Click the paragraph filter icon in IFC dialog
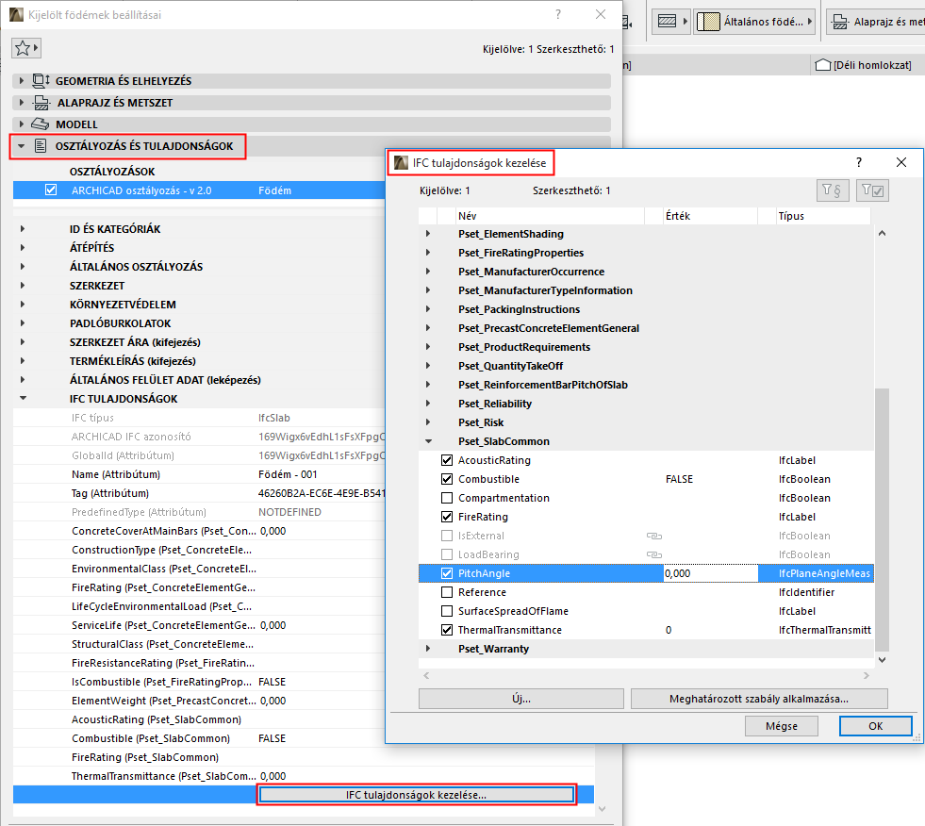 click(x=834, y=190)
